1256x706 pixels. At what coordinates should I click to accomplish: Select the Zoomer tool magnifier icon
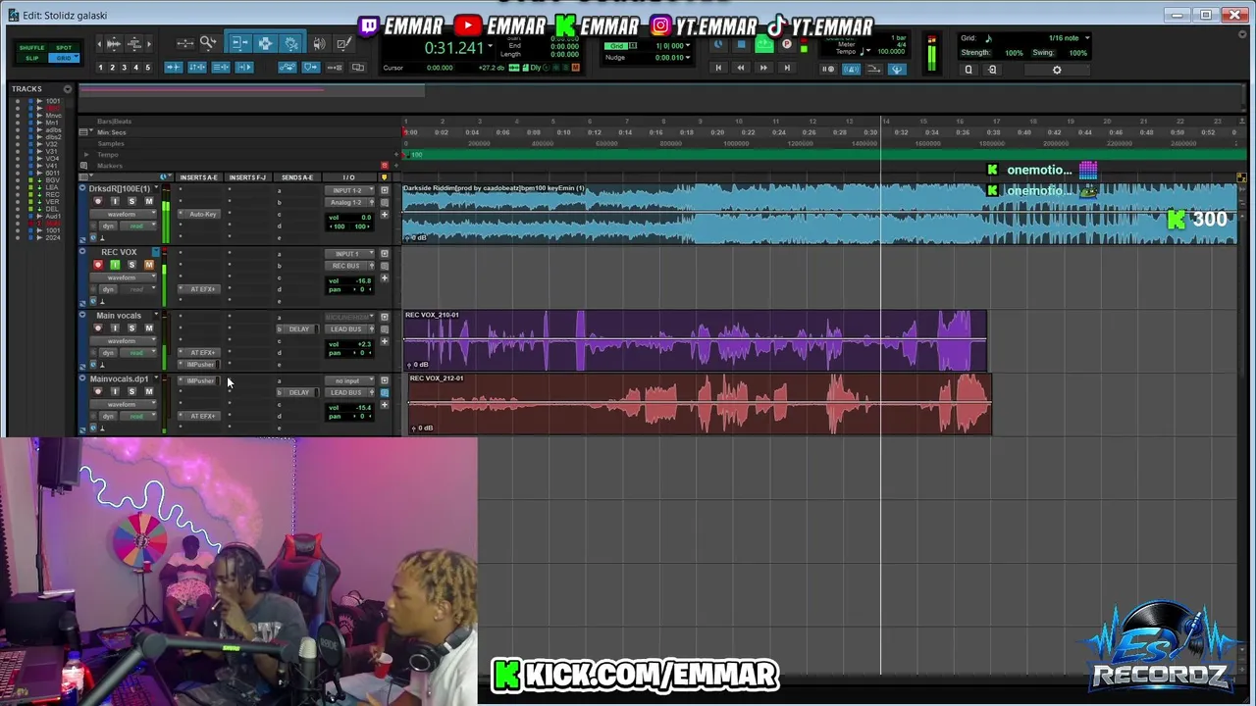[209, 43]
